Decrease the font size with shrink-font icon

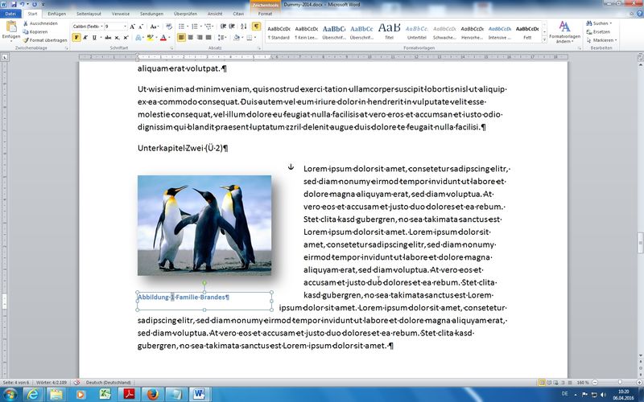coord(140,27)
